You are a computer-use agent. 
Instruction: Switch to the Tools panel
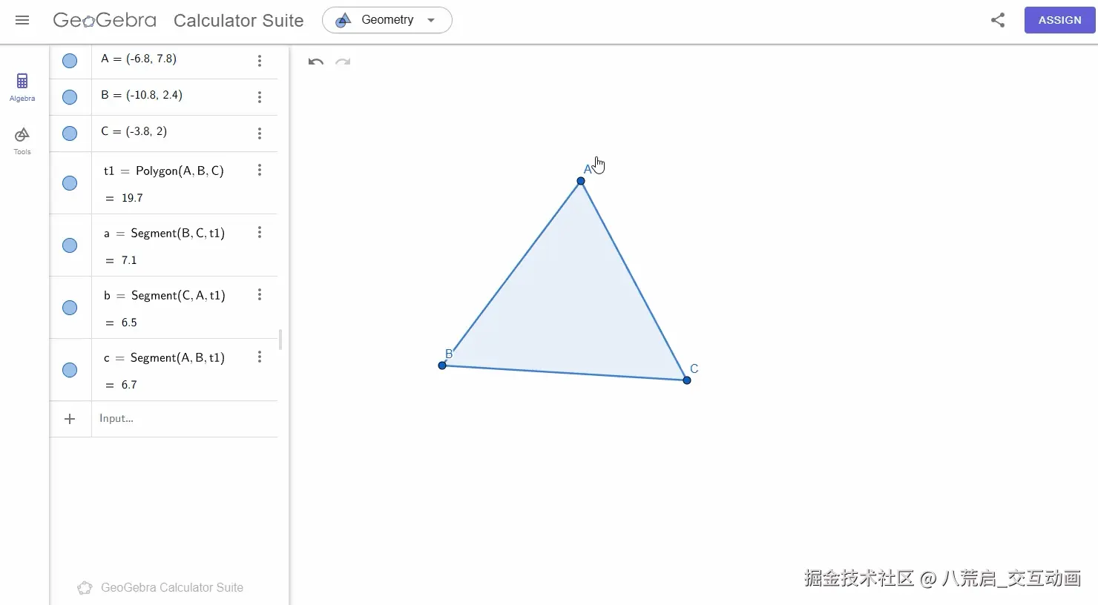point(22,140)
